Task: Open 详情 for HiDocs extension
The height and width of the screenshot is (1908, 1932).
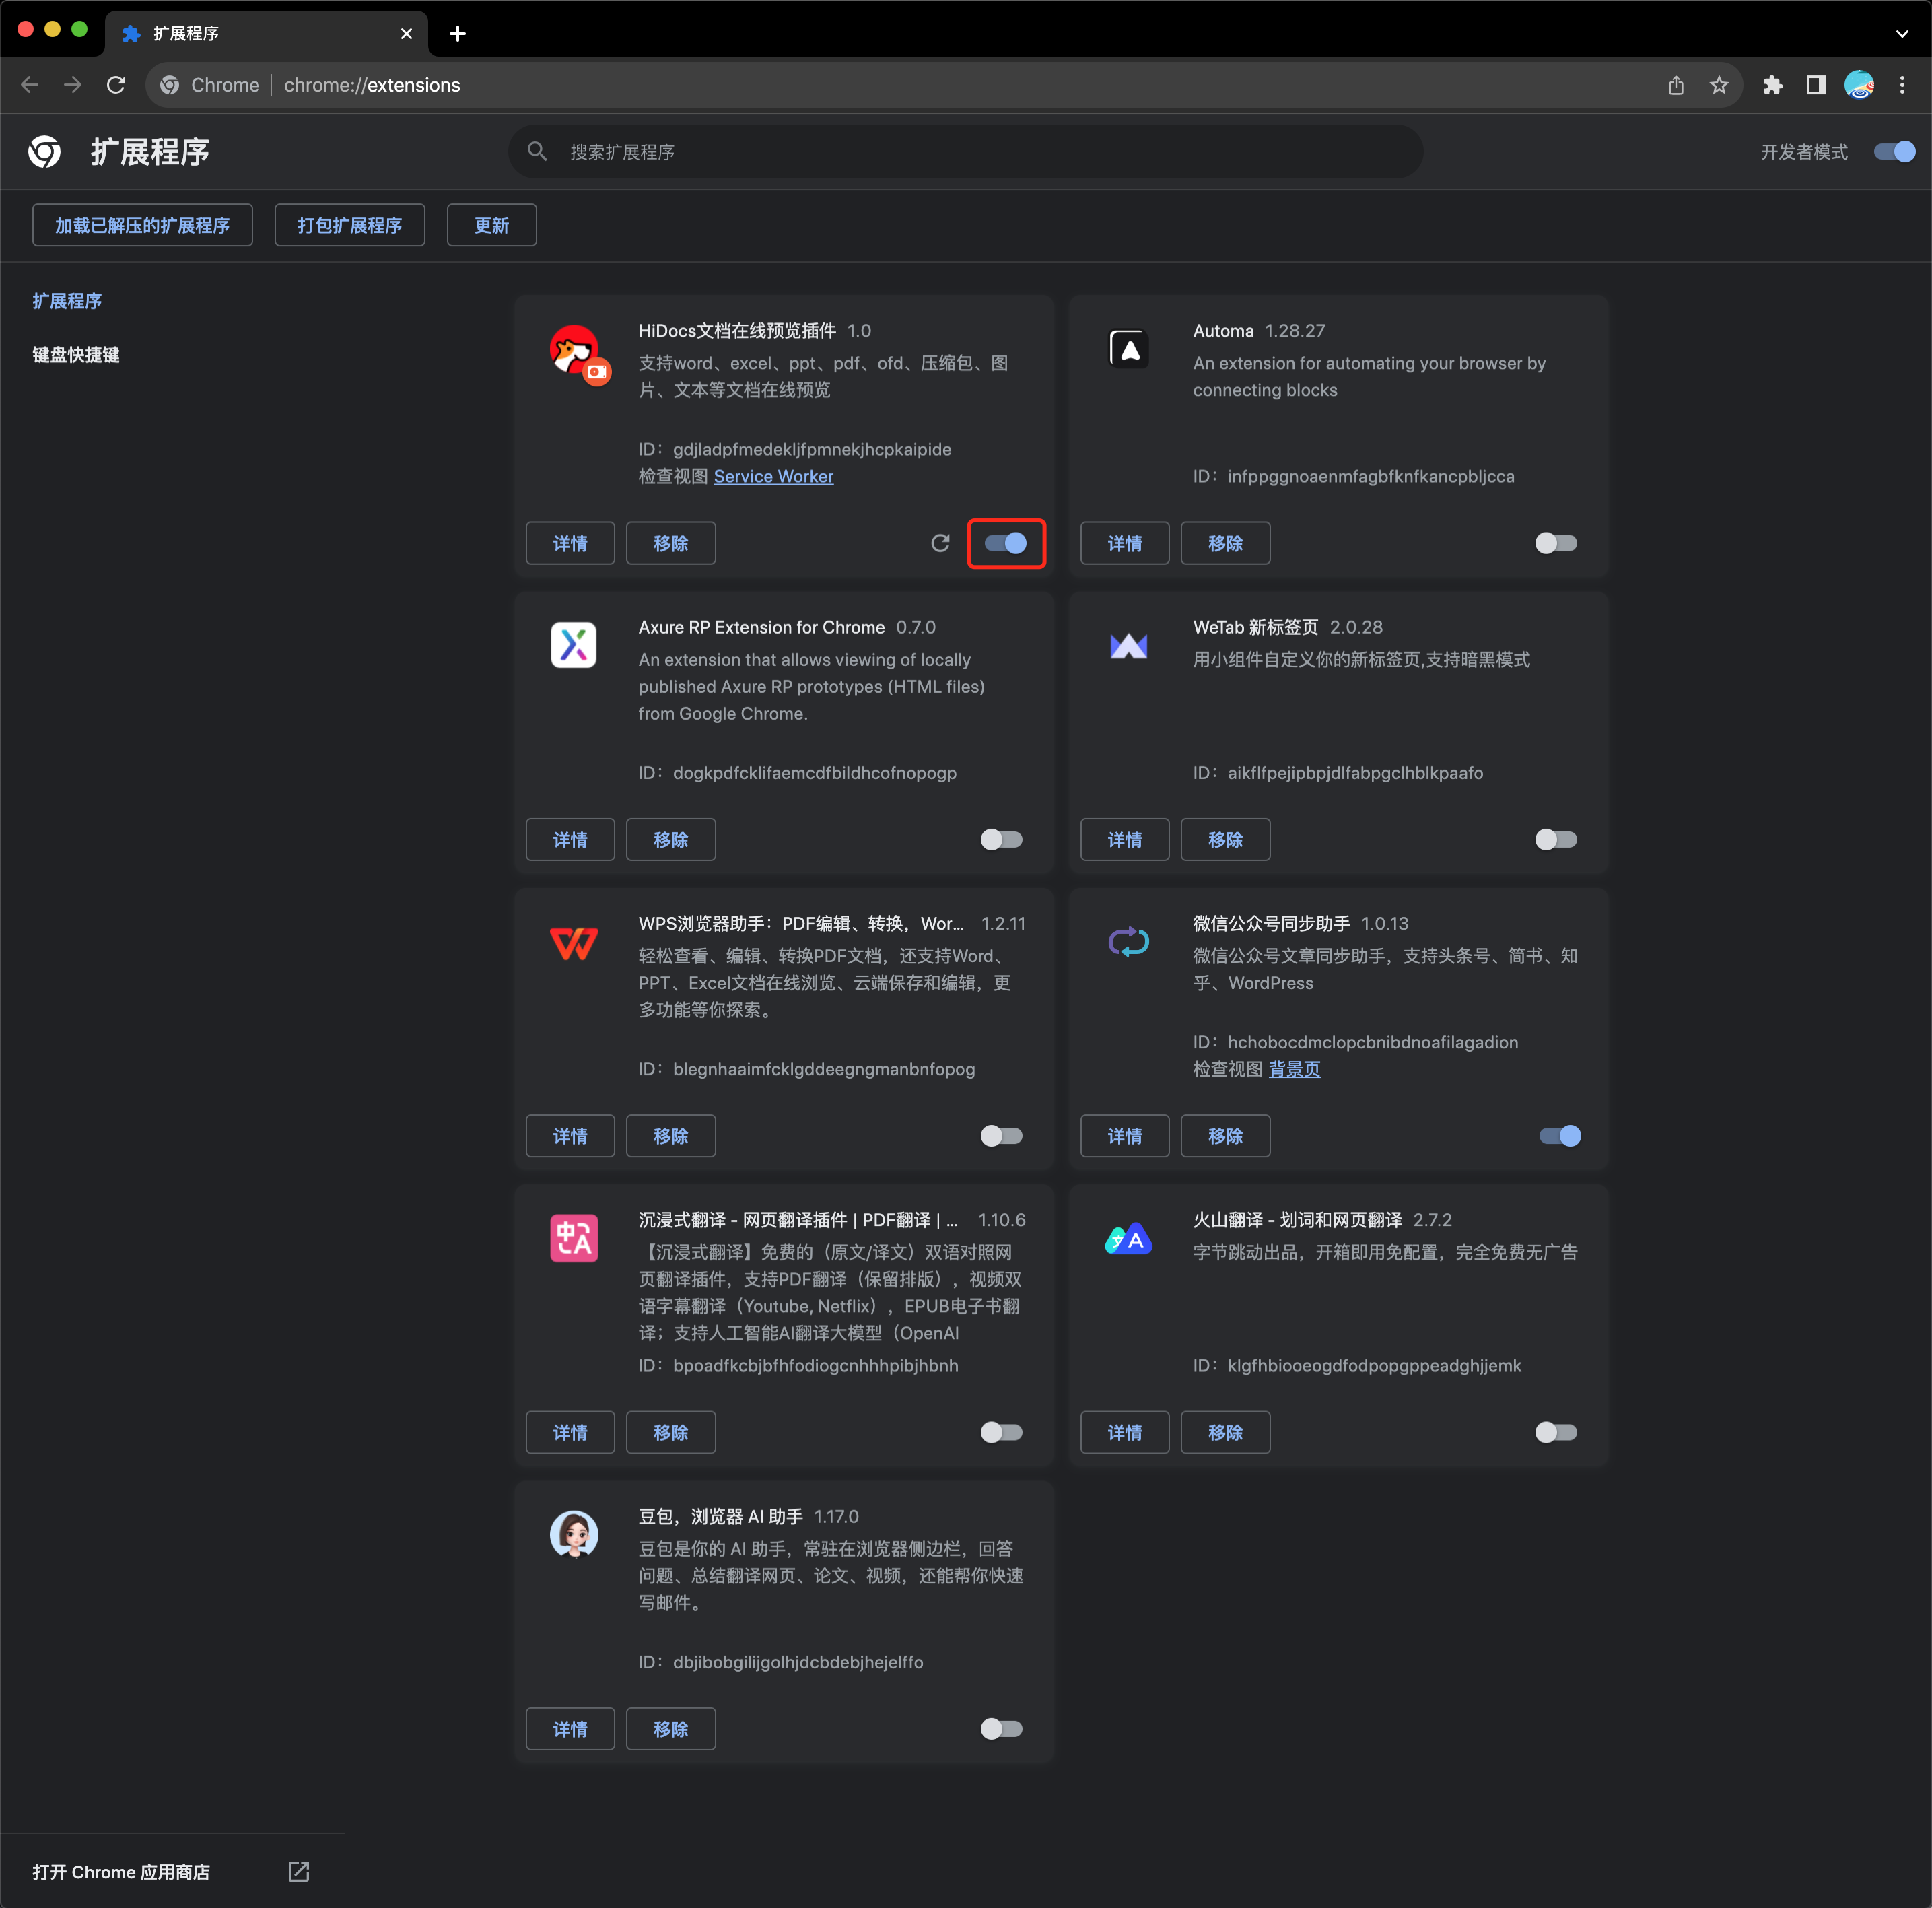Action: (x=570, y=543)
